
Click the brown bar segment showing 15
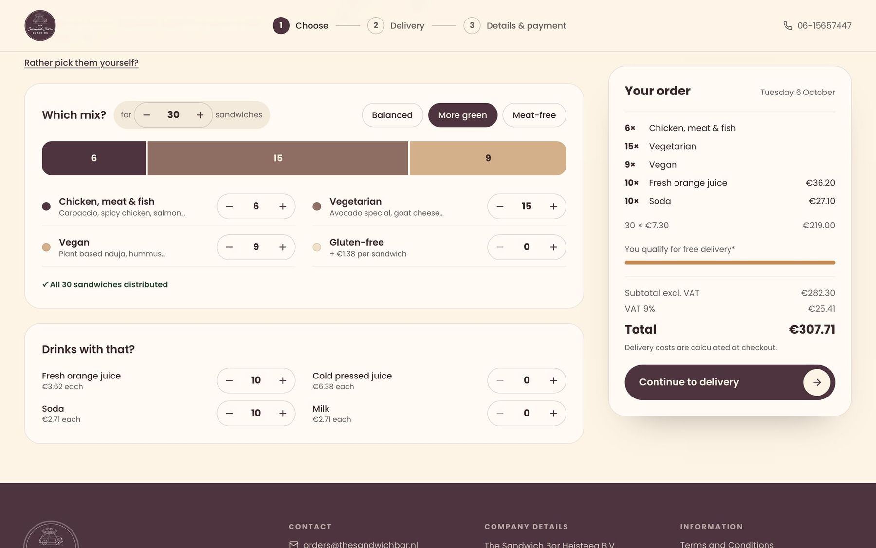278,158
